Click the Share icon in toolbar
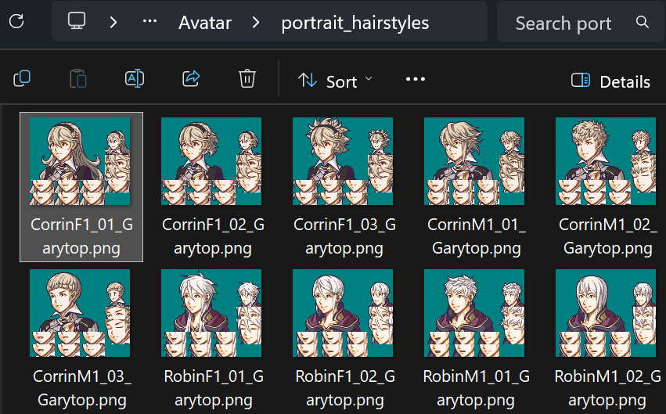 (191, 79)
